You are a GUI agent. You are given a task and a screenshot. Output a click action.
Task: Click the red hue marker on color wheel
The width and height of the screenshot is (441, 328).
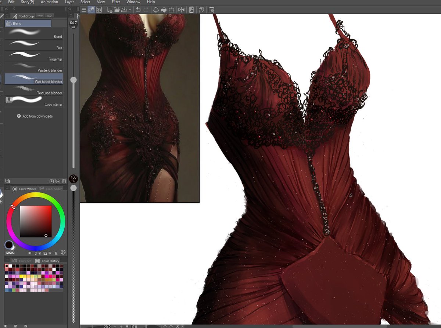[13, 207]
